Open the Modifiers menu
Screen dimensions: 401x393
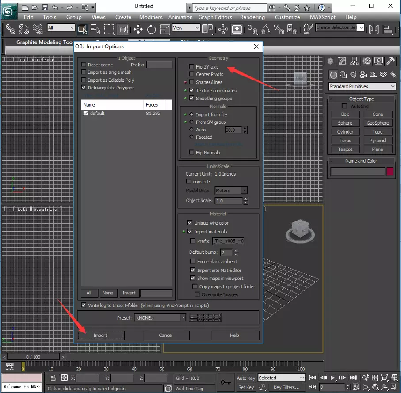(x=151, y=17)
